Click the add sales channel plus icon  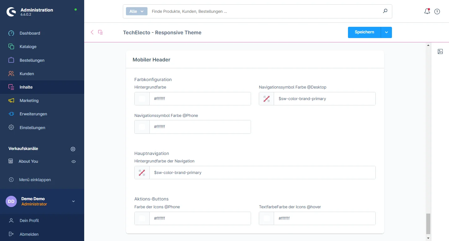[x=73, y=149]
